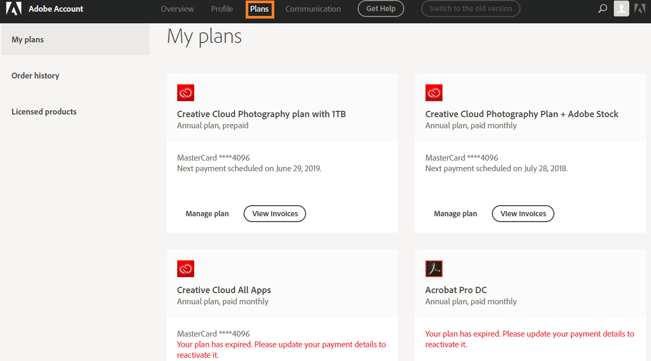The height and width of the screenshot is (361, 651).
Task: View Invoices for Photography Plan + Adobe Stock
Action: (x=523, y=214)
